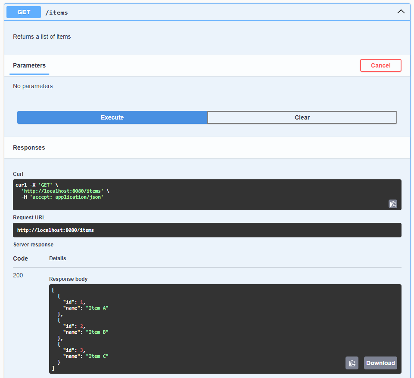
Task: Copy the curl command to clipboard
Action: click(392, 204)
